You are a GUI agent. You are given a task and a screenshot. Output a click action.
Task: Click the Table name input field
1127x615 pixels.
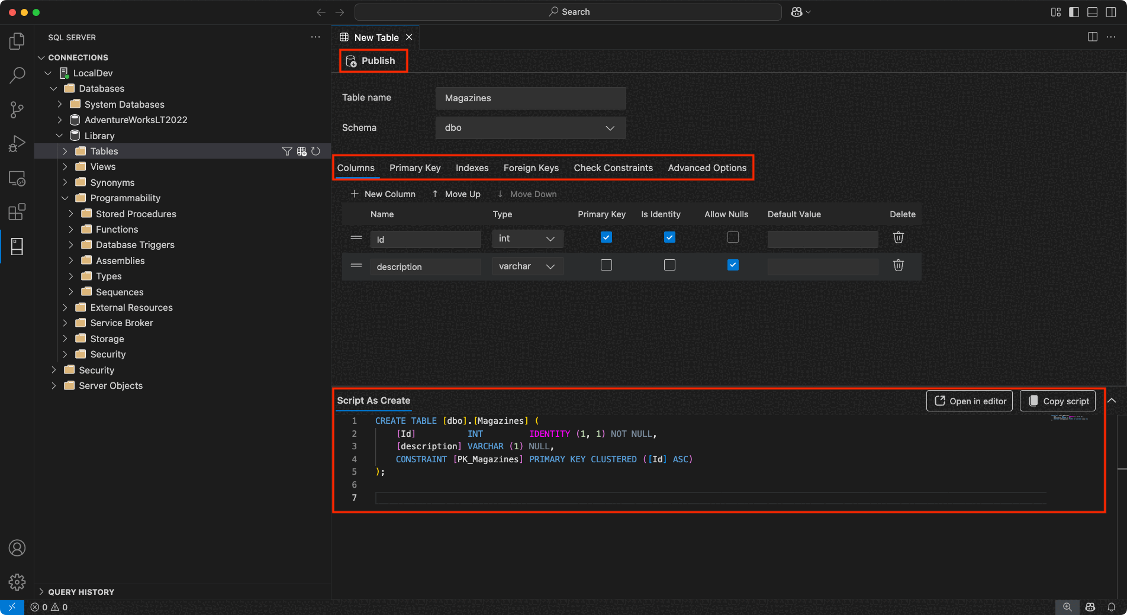point(530,98)
